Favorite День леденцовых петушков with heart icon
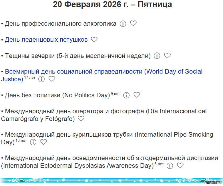Screen dimensions: 223x186 tap(94, 40)
